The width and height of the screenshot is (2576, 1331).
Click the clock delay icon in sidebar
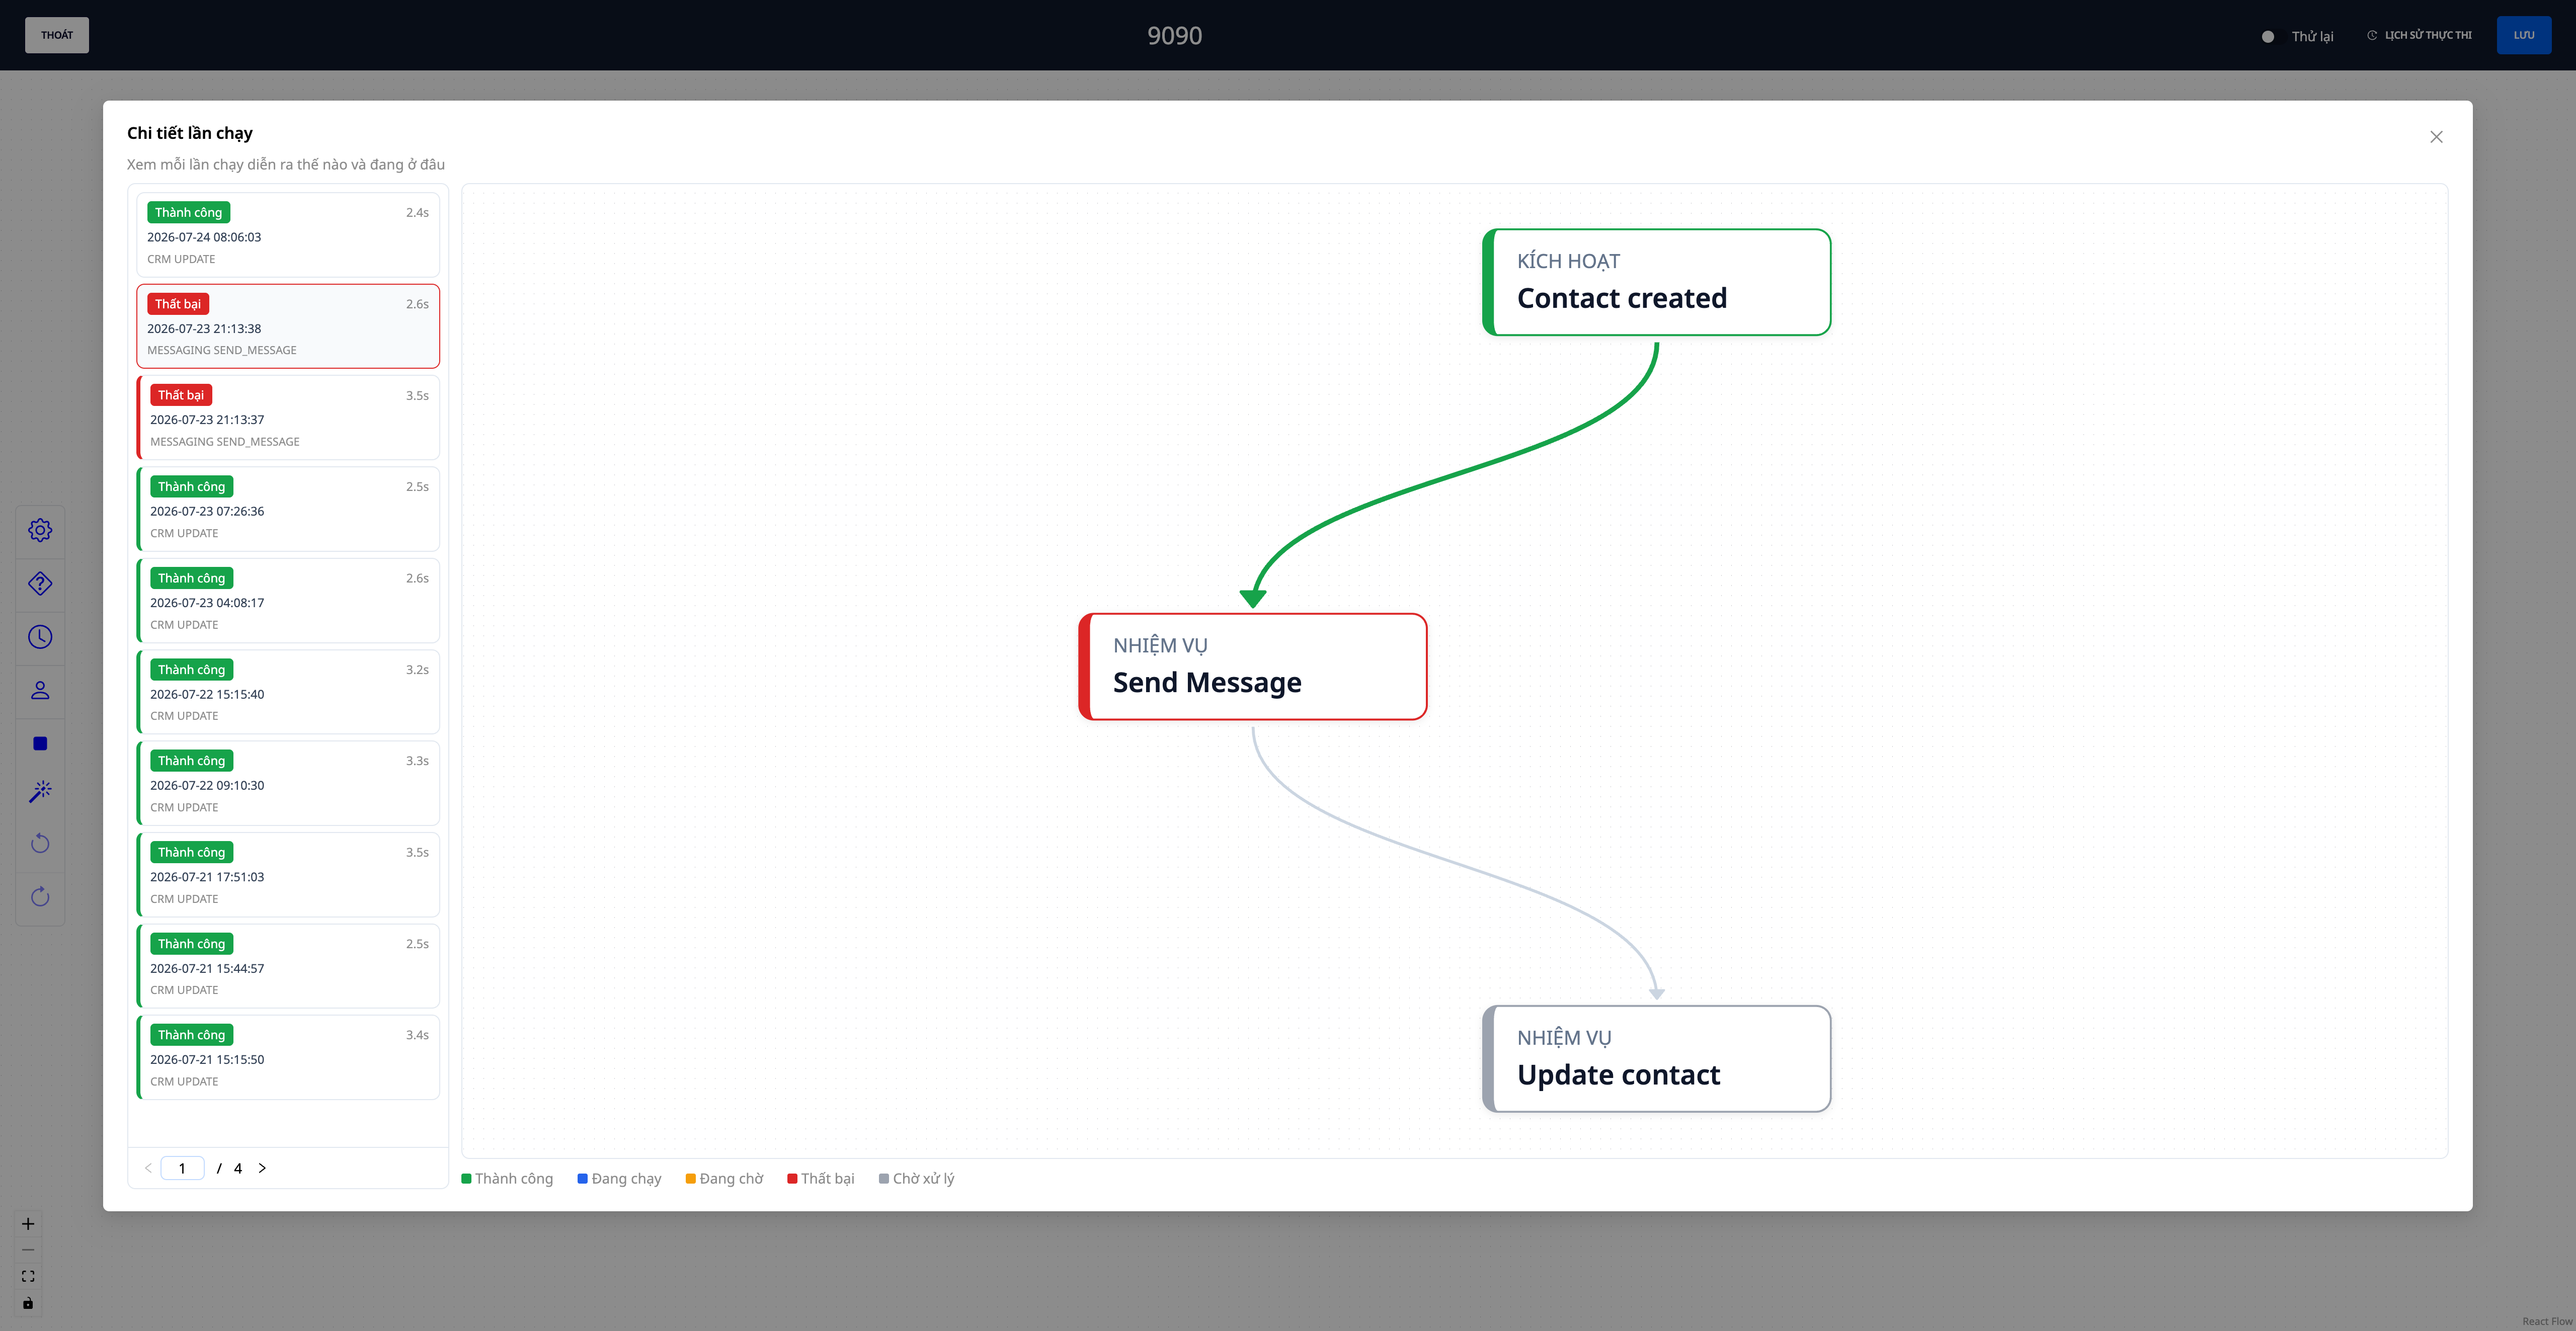[40, 637]
